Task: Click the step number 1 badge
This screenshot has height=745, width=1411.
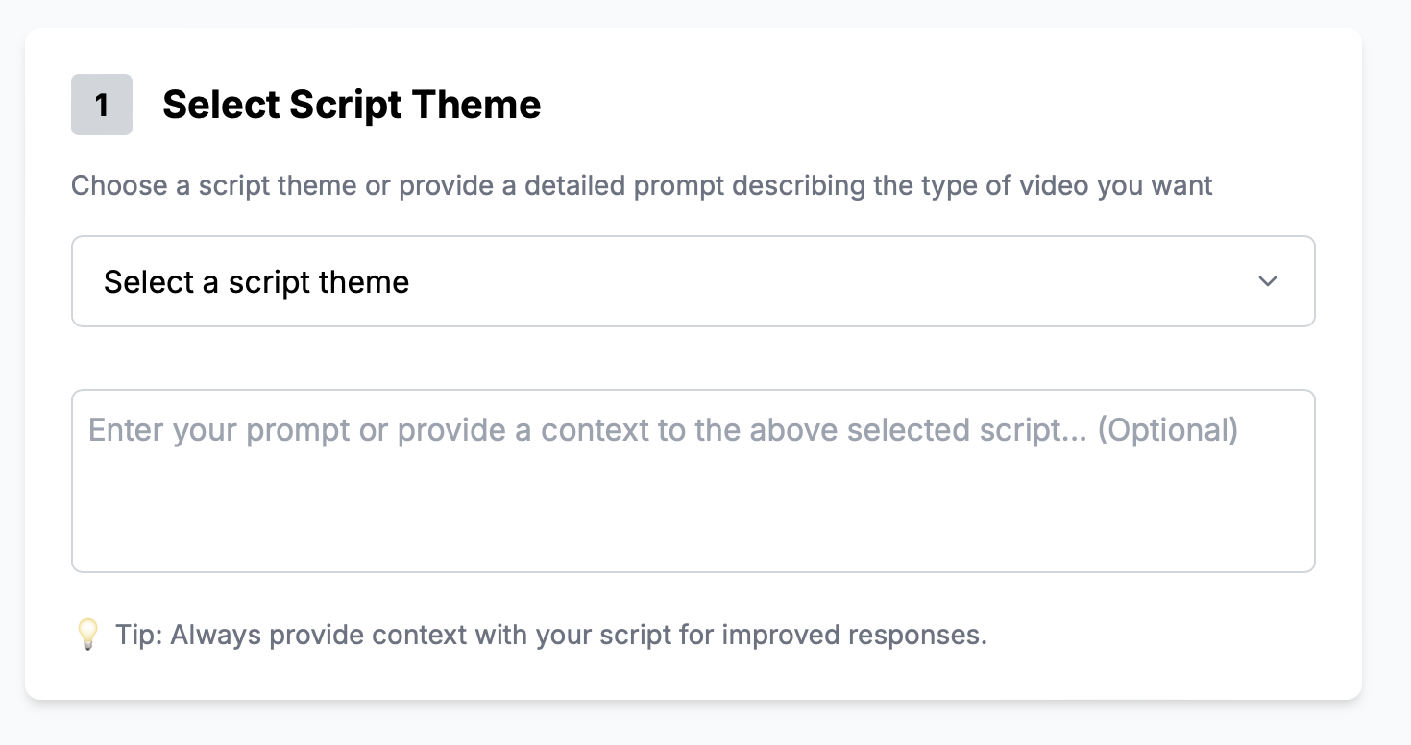Action: click(102, 105)
